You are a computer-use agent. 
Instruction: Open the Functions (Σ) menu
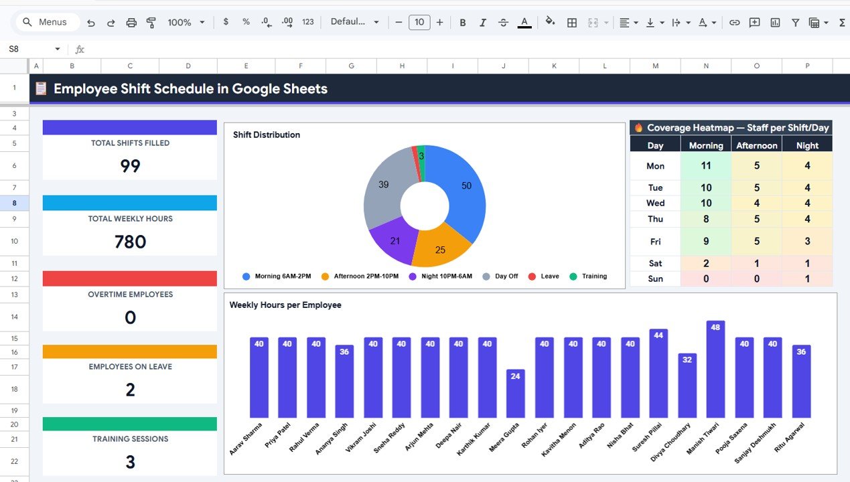841,22
